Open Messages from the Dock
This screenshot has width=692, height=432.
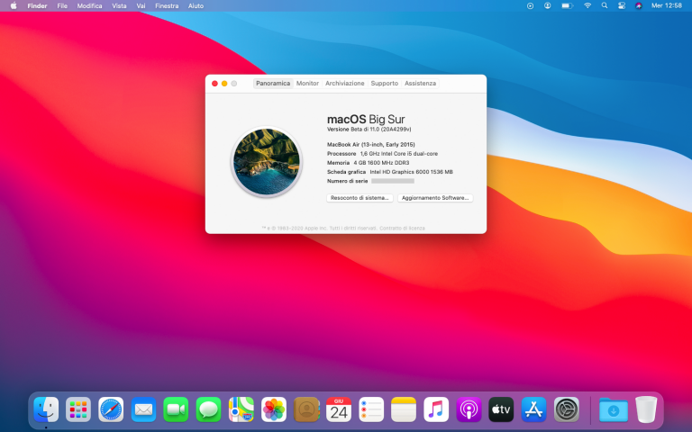(208, 409)
